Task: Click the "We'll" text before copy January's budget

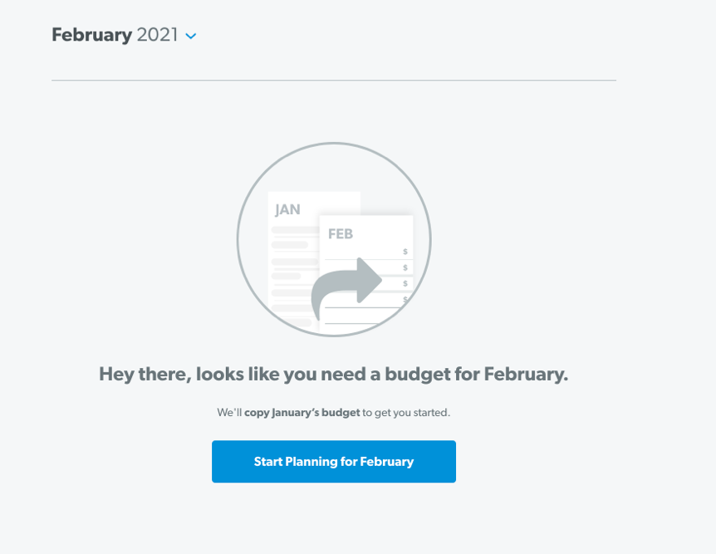Action: (x=229, y=413)
